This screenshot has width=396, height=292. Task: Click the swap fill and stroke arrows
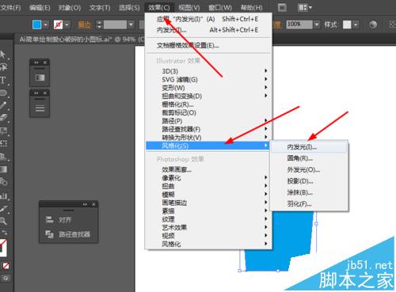coord(5,233)
